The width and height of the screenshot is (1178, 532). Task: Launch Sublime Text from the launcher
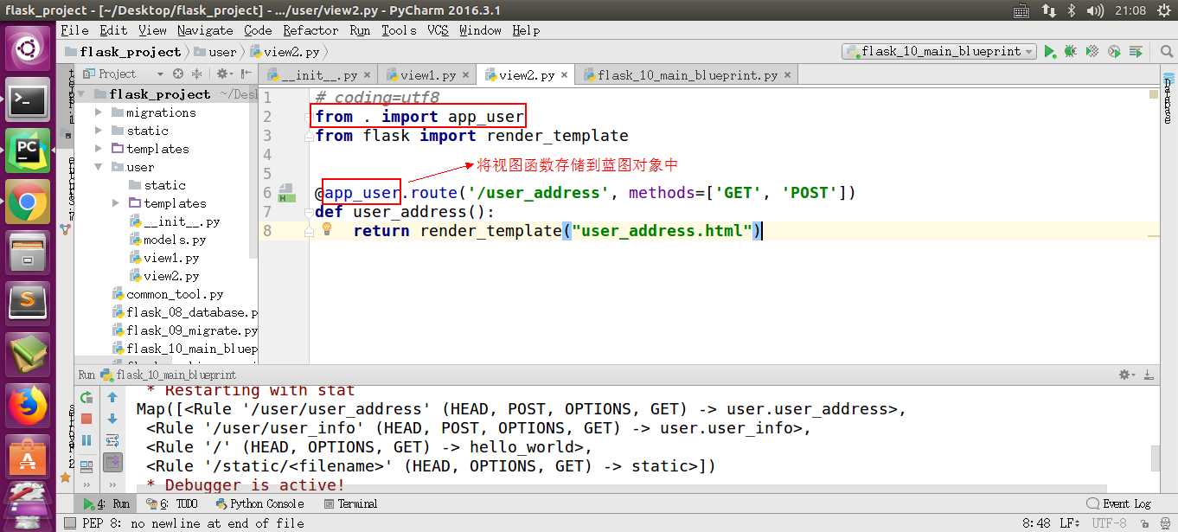click(28, 303)
